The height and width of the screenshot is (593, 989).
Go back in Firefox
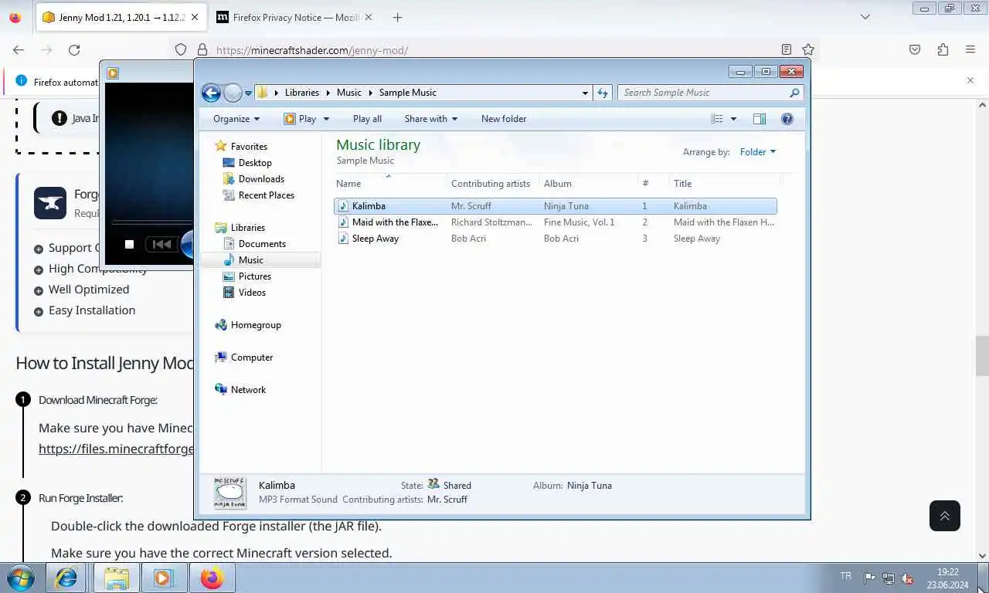click(x=19, y=50)
